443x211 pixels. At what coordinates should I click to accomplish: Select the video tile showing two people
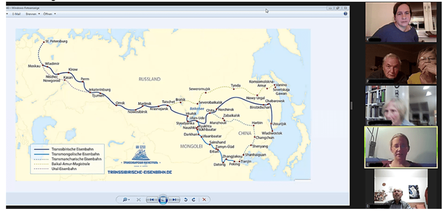(x=401, y=64)
